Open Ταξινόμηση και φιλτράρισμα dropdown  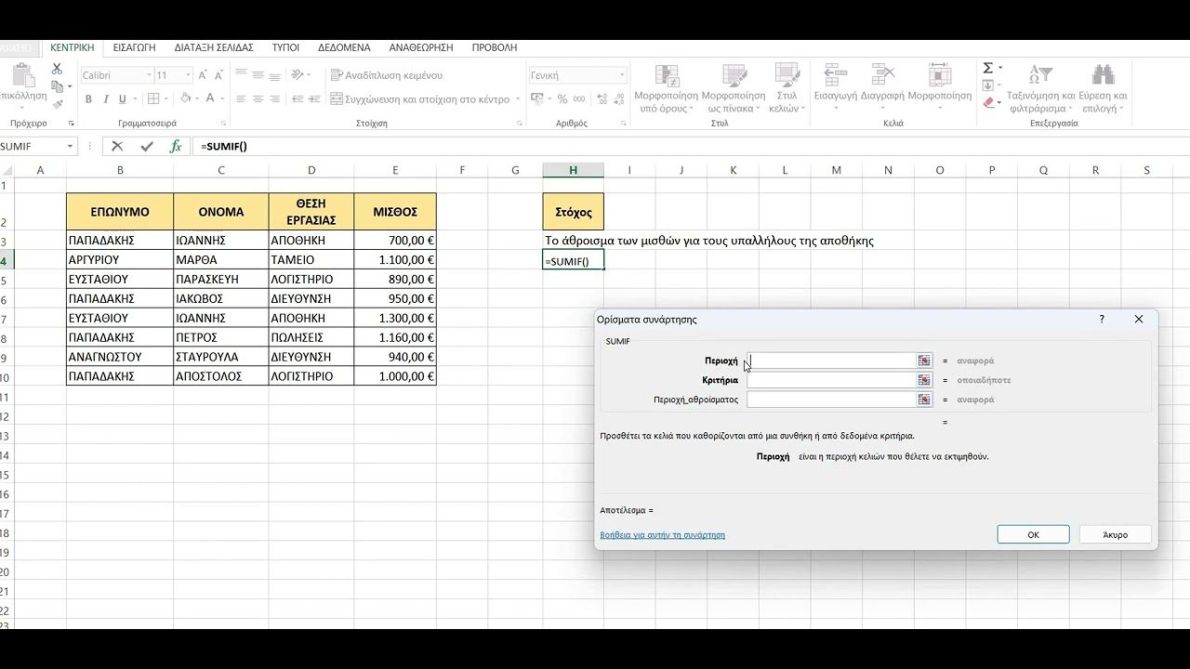(x=1040, y=89)
